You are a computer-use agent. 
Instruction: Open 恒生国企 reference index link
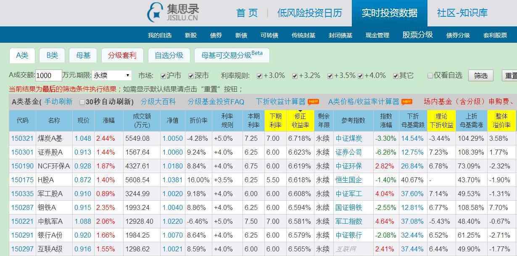point(348,180)
